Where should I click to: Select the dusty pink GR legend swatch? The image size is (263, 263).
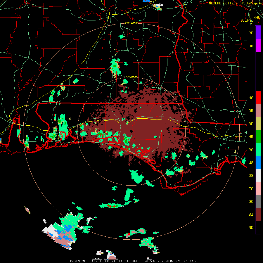(x=258, y=111)
